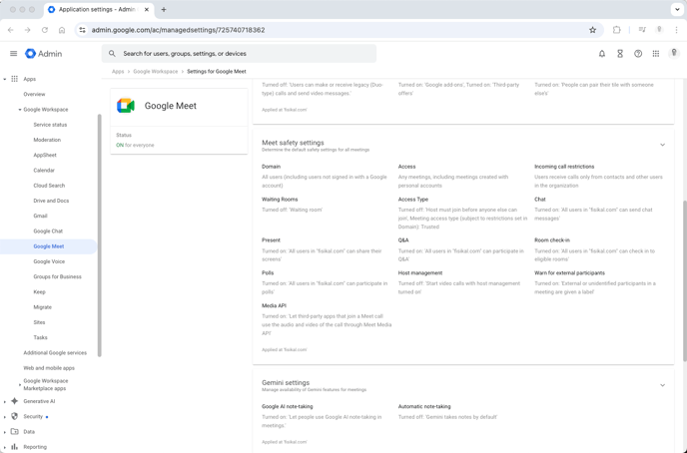Click the Security shield icon

[14, 416]
